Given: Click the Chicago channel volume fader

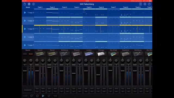Looking at the screenshot, I should pos(98,75).
